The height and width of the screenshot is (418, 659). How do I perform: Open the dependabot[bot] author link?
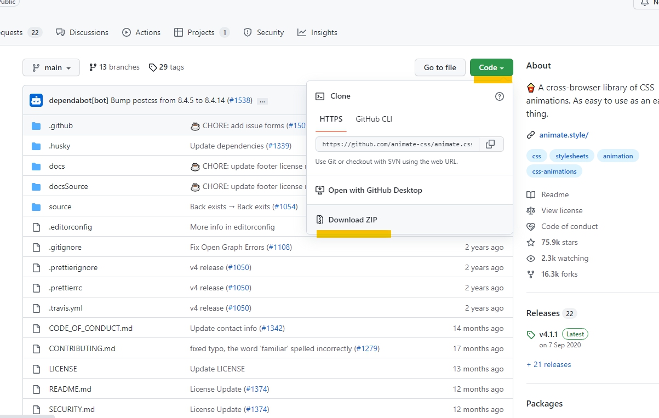[78, 100]
